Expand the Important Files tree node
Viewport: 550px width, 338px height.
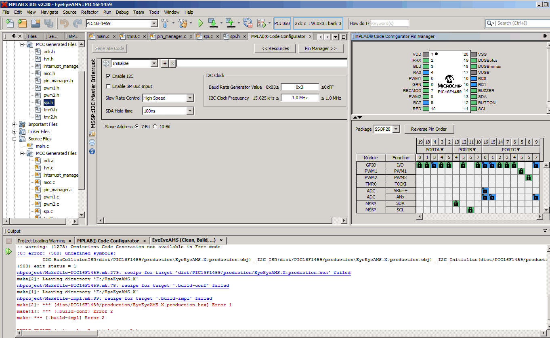point(15,124)
